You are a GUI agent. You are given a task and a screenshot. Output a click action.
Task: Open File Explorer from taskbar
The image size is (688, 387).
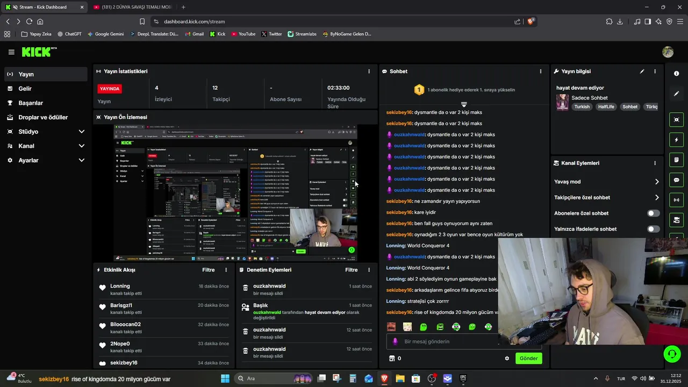tap(400, 378)
